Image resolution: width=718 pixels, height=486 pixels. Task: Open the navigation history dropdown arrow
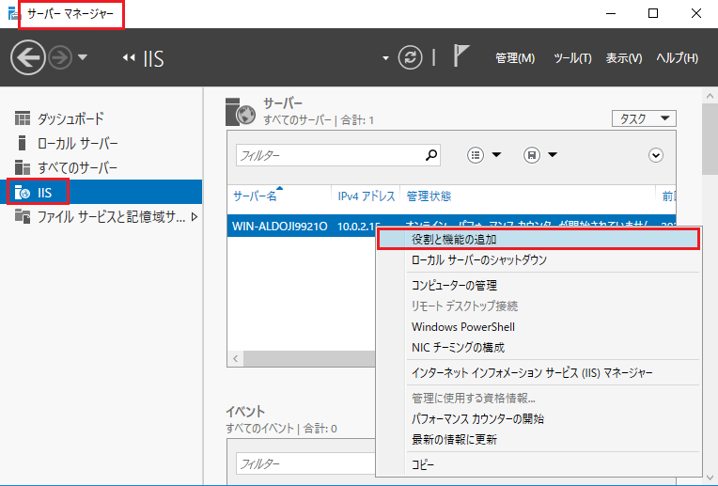83,57
